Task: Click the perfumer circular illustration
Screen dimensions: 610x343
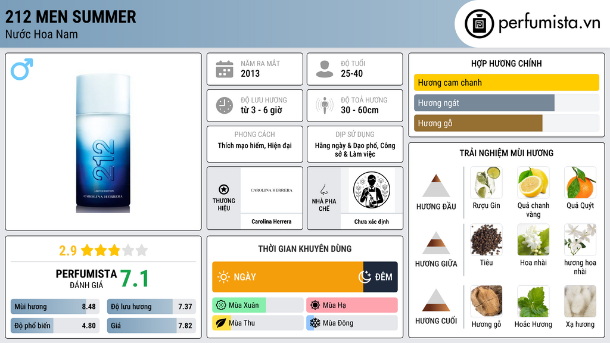Action: point(372,190)
